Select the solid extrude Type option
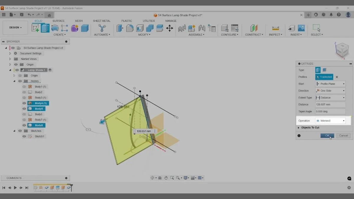Image resolution: width=354 pixels, height=199 pixels. (x=318, y=70)
